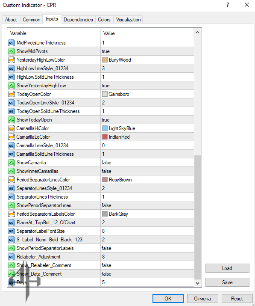Viewport: 255px width, 306px height.
Task: Click the help question mark in title bar
Action: 228,5
